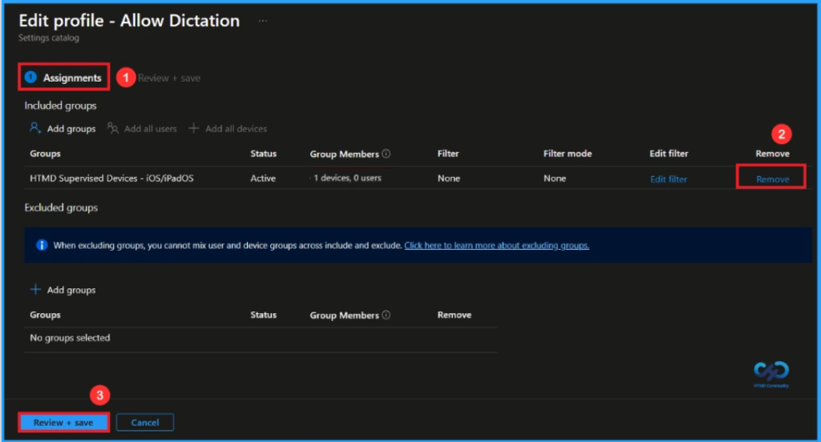Select the Assignments step tab
821x442 pixels.
tap(64, 78)
